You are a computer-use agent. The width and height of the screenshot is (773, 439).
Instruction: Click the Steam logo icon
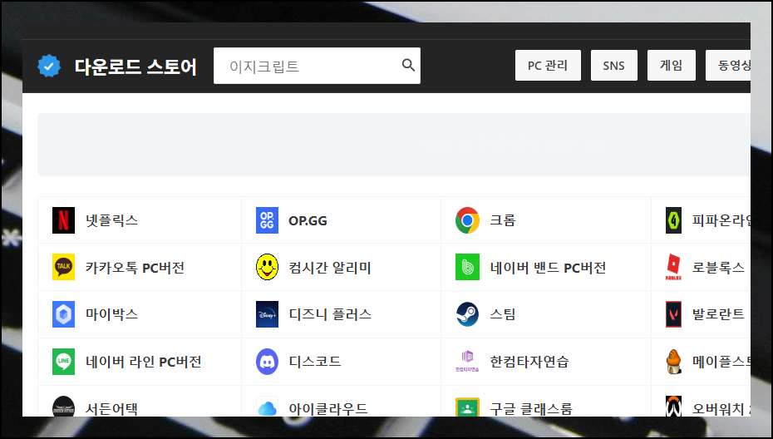click(467, 314)
